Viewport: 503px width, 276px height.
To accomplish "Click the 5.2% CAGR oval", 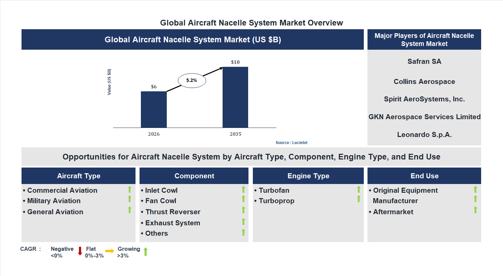I will pyautogui.click(x=192, y=80).
